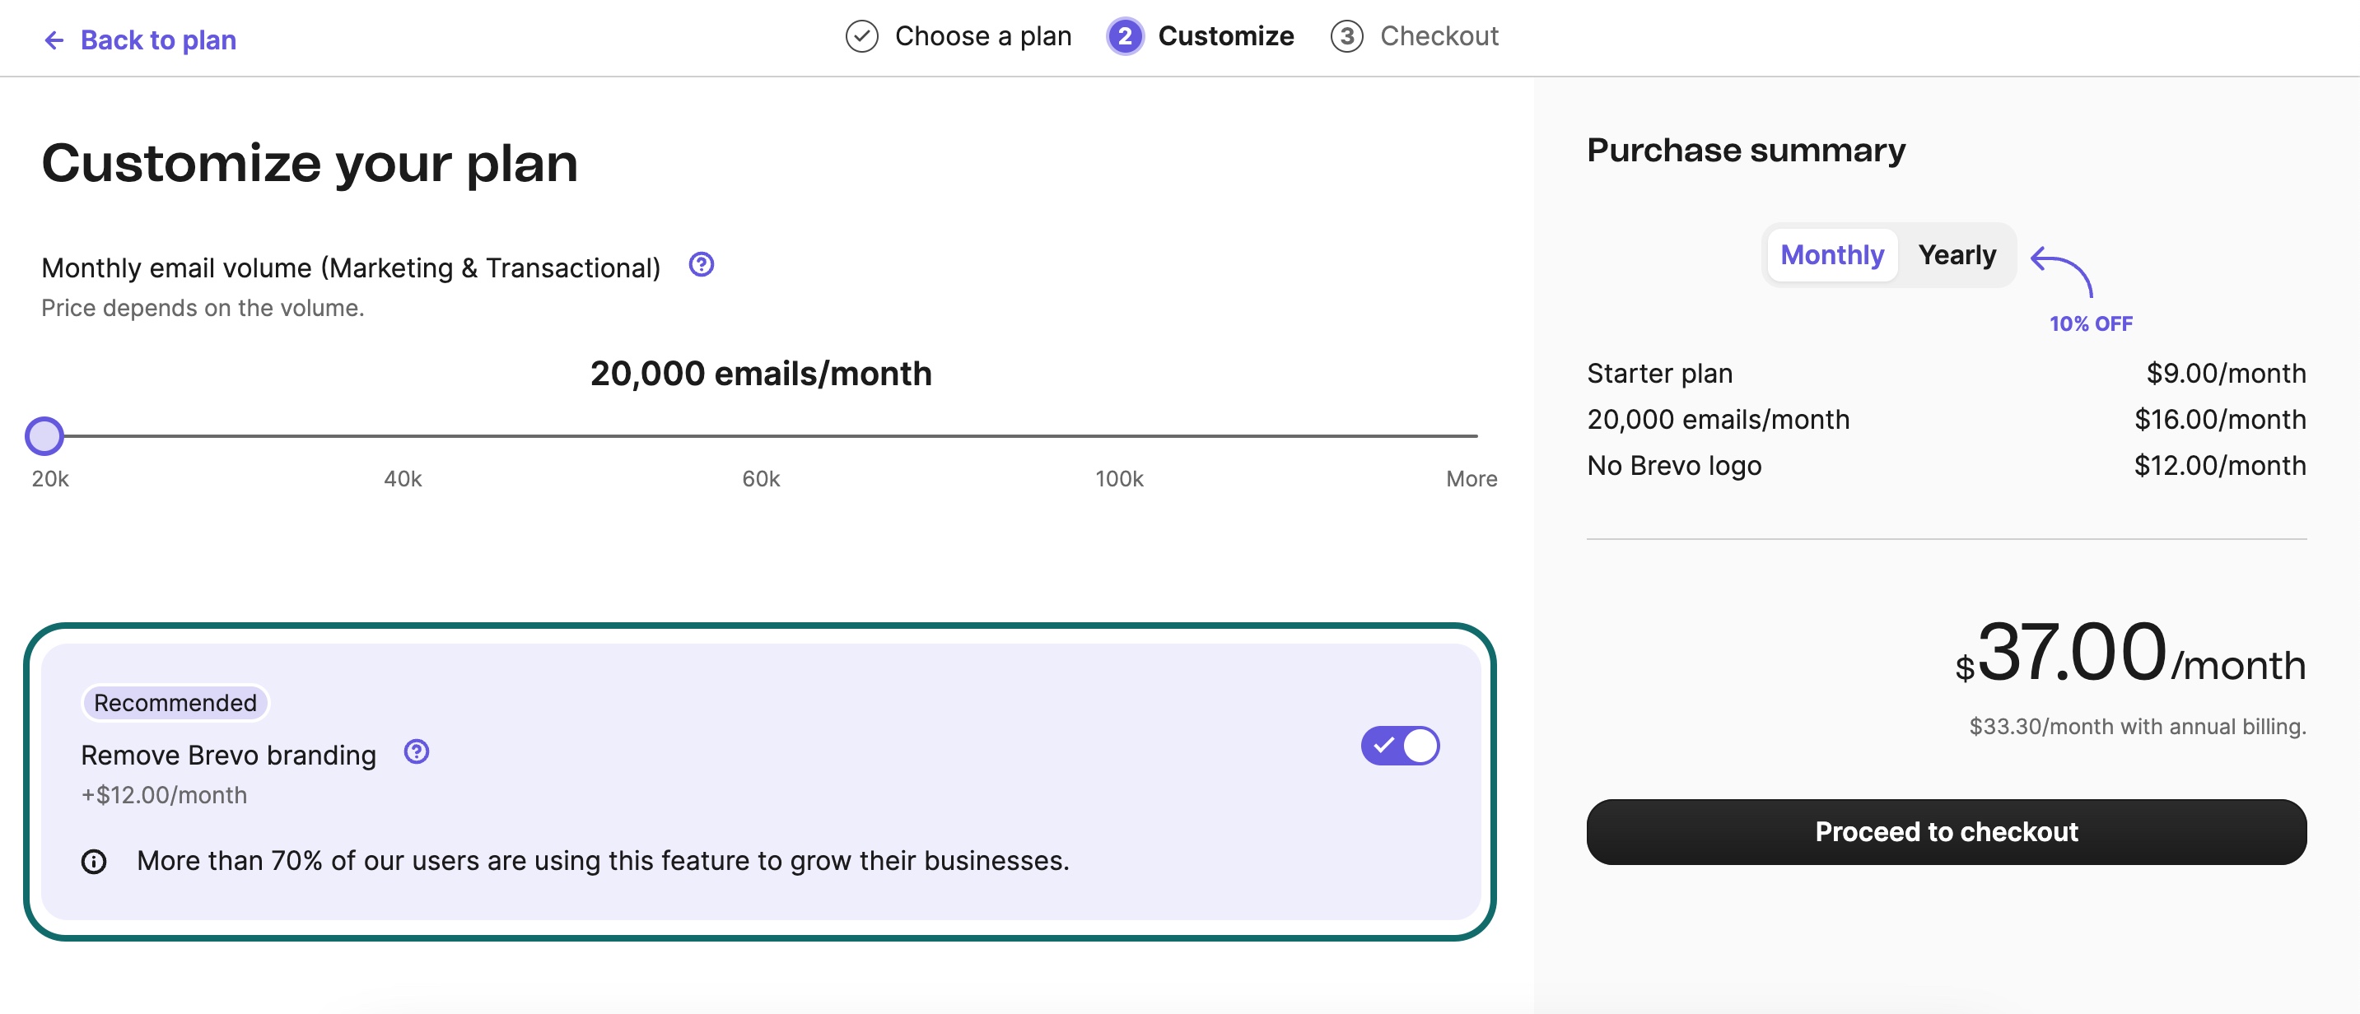This screenshot has width=2360, height=1014.
Task: Choose the 100k volume label
Action: [1118, 479]
